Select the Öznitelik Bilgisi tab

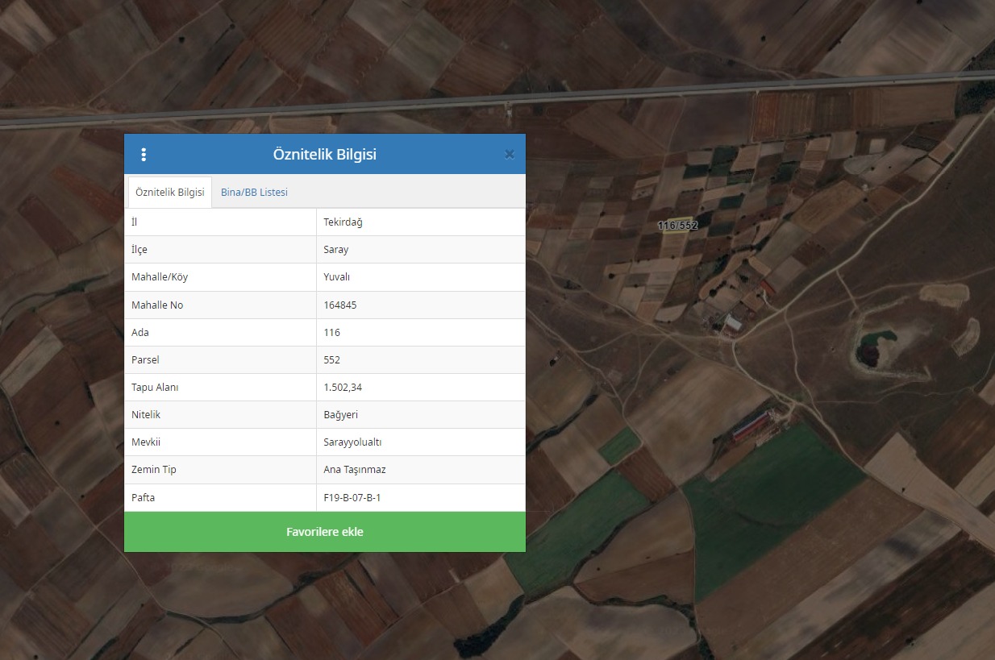[170, 193]
